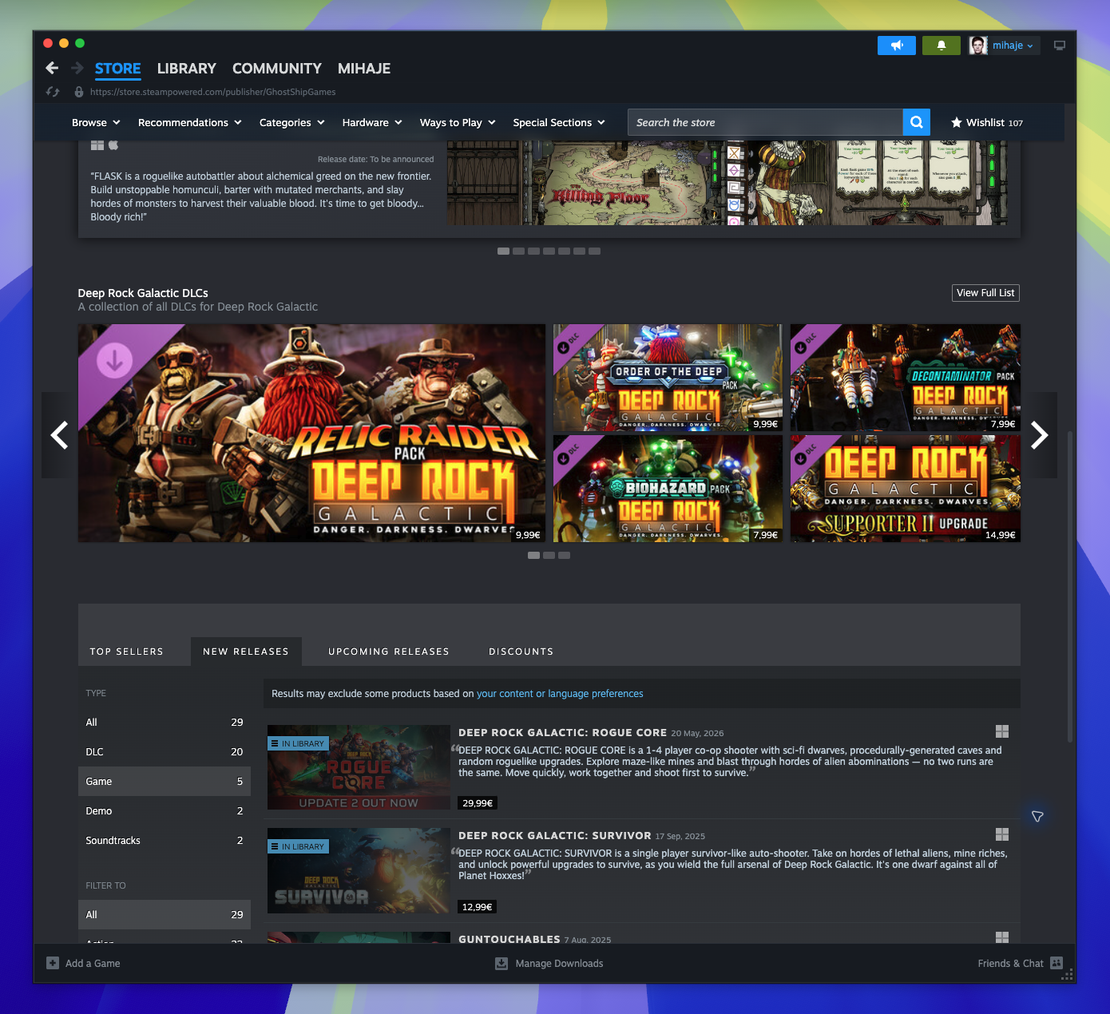Click the Big Picture display icon
This screenshot has width=1110, height=1014.
(1060, 46)
